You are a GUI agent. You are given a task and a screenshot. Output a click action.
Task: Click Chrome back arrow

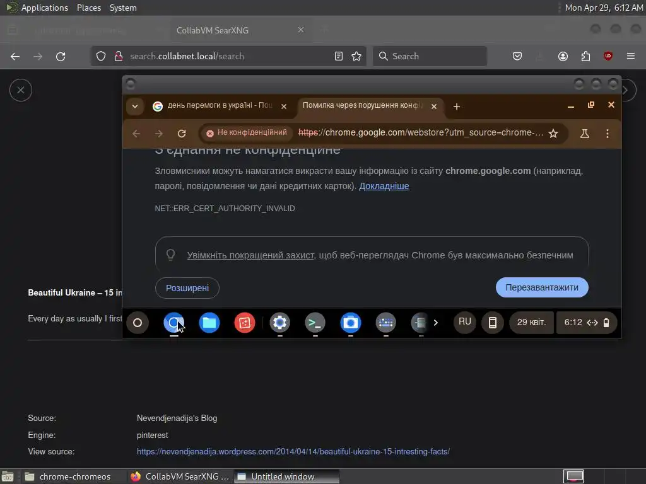coord(136,134)
